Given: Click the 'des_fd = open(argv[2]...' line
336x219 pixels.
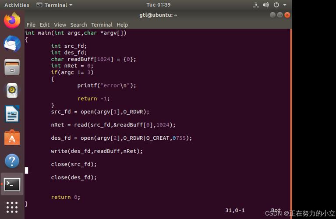Looking at the screenshot, I should pyautogui.click(x=121, y=138).
